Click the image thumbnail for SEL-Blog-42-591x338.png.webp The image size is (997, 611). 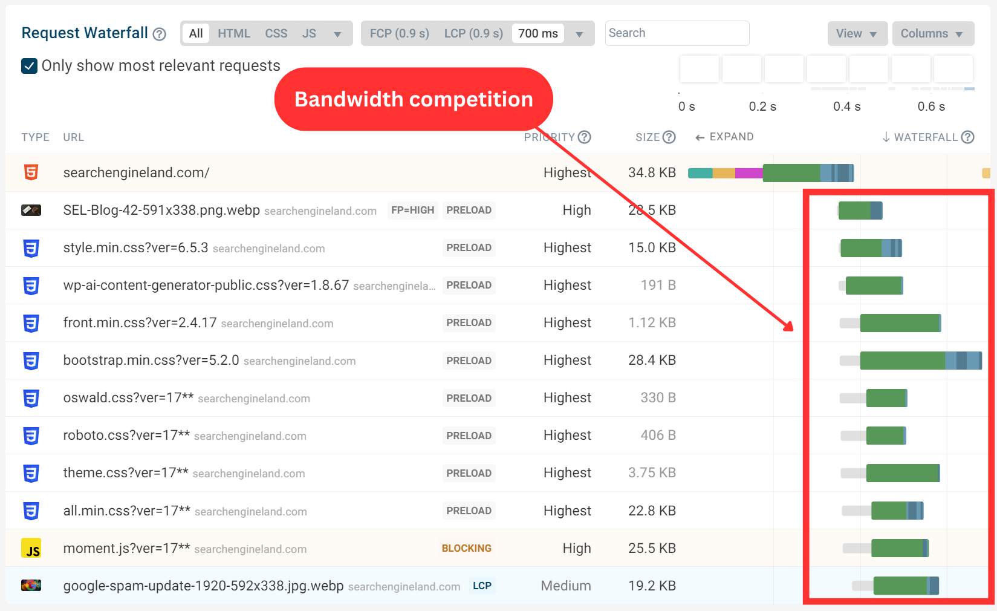pyautogui.click(x=31, y=210)
